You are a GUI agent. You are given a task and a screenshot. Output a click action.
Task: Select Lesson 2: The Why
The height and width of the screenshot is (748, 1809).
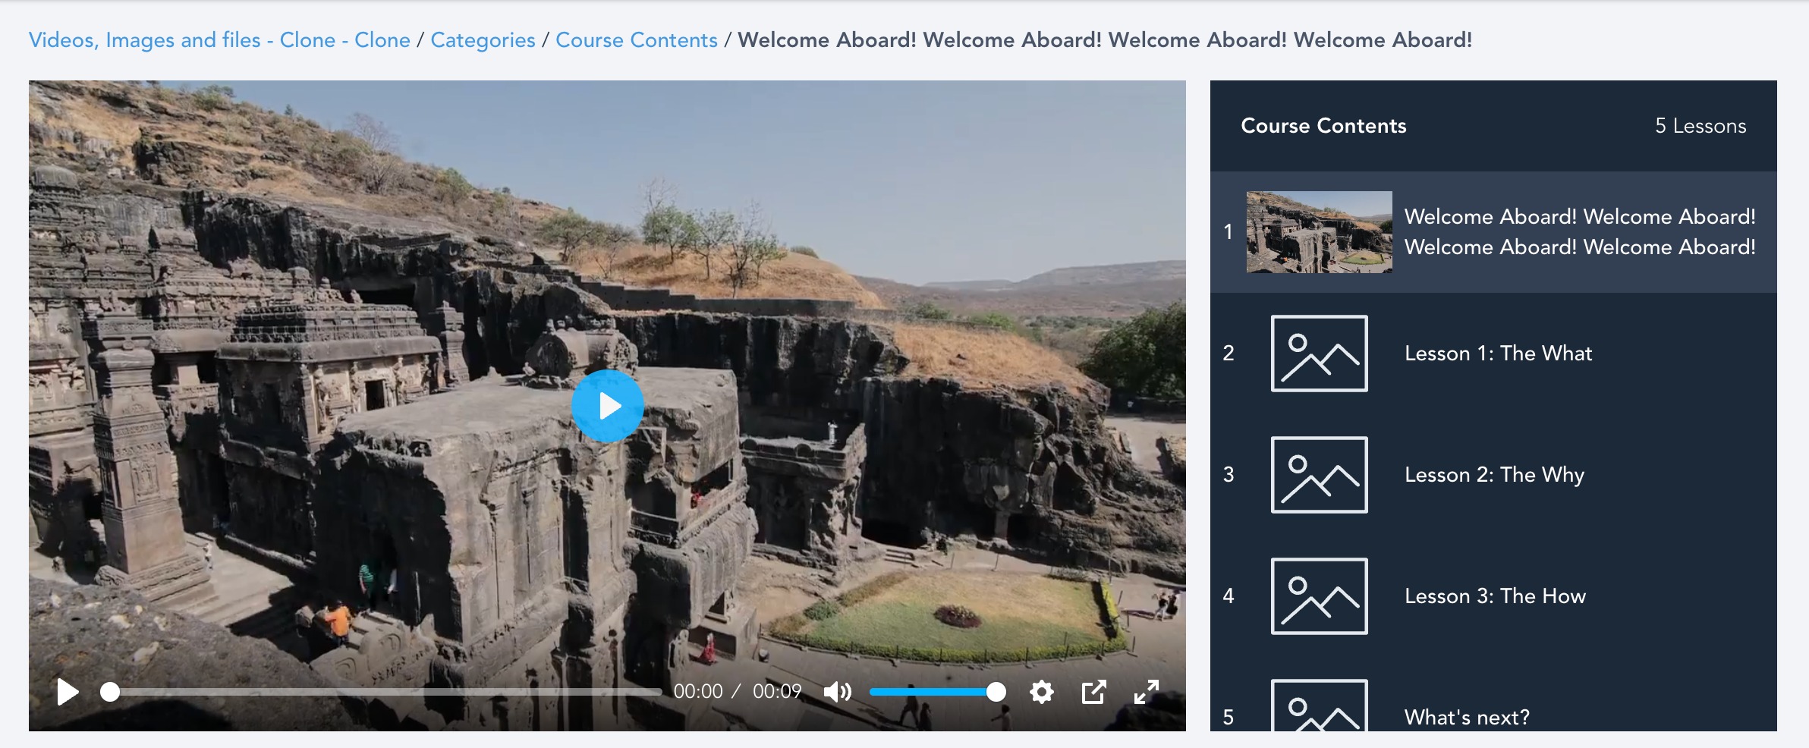pyautogui.click(x=1493, y=475)
